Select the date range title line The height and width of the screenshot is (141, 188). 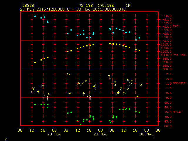[73, 9]
